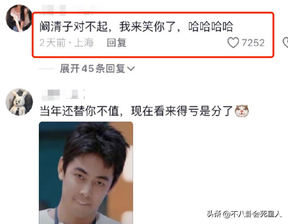Click the 7252 like count
This screenshot has width=288, height=224.
click(253, 43)
